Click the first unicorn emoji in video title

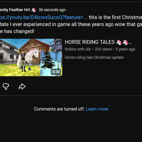pyautogui.click(x=119, y=42)
